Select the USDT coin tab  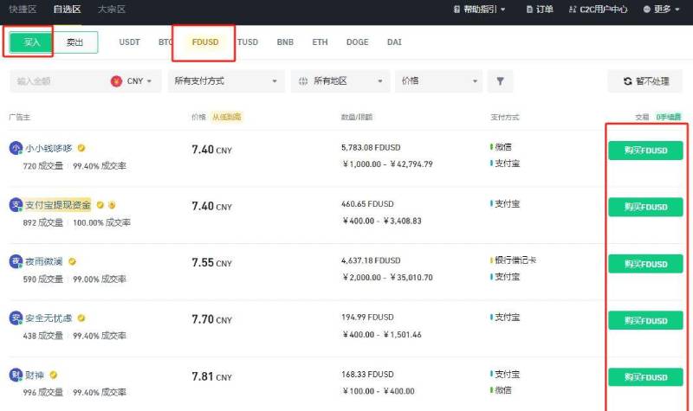[x=129, y=42]
